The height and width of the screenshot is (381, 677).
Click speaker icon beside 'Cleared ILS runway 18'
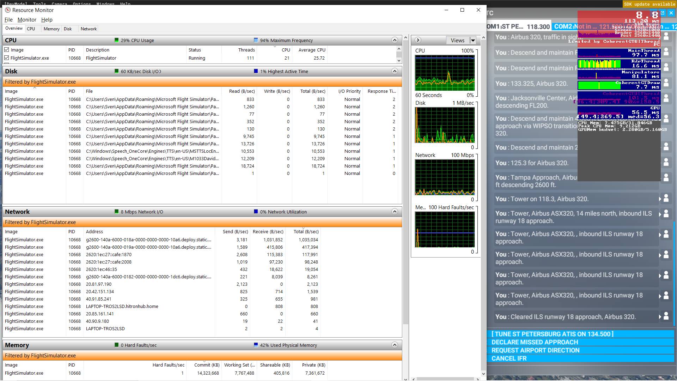pyautogui.click(x=666, y=316)
